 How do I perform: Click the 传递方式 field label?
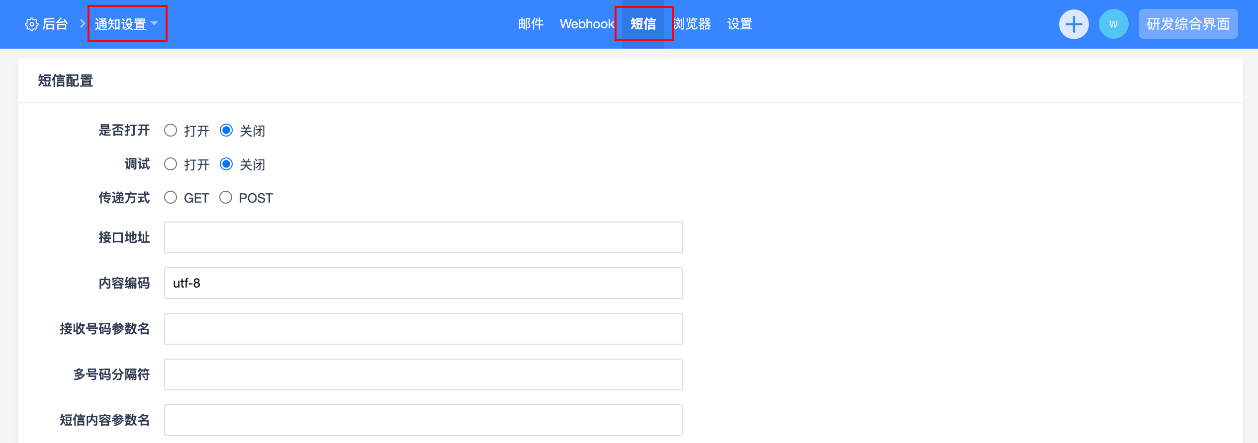124,198
